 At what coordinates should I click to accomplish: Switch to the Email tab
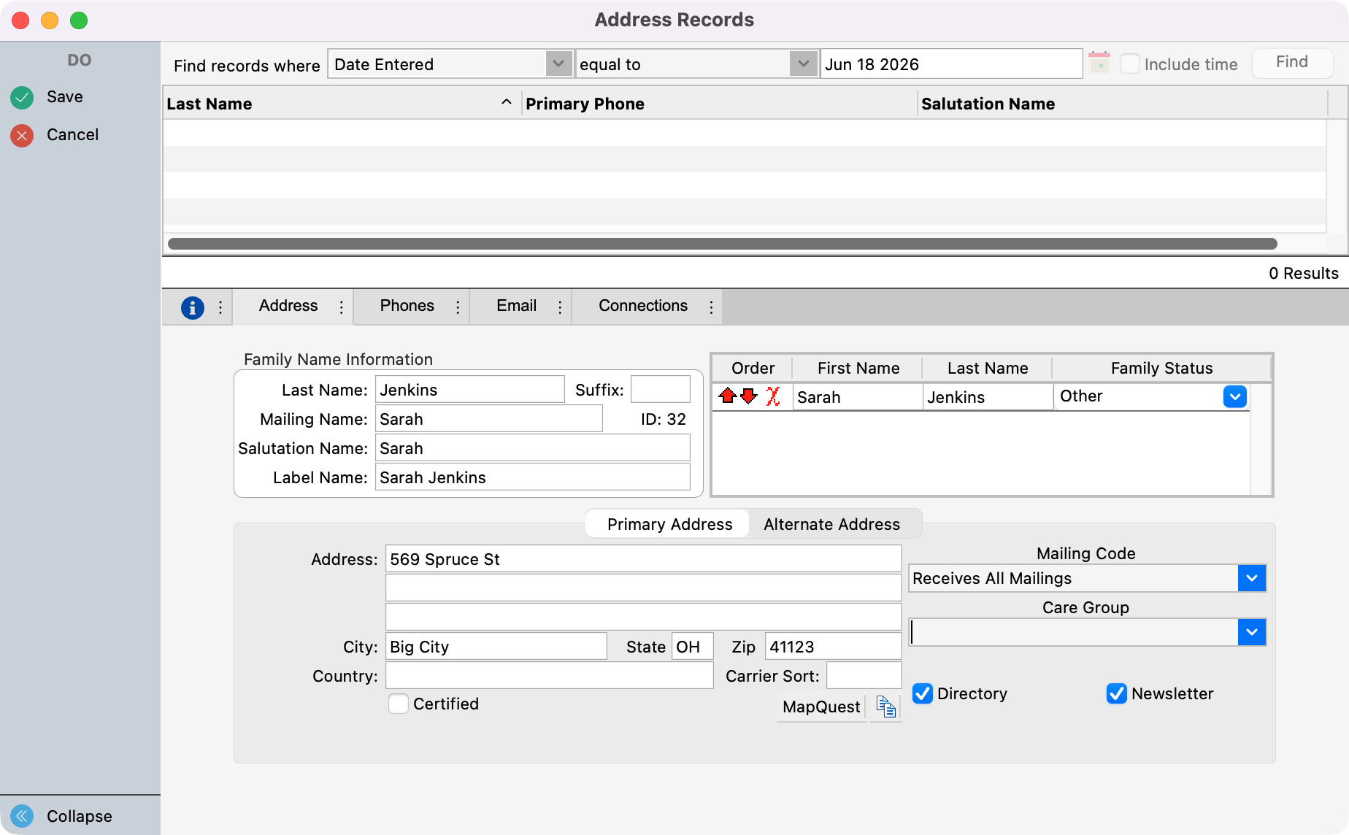pos(517,306)
